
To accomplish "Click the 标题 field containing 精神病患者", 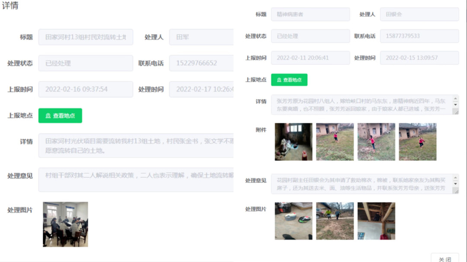I will 310,14.
